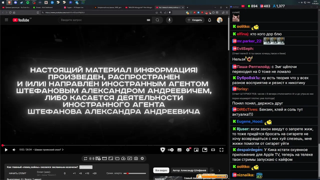Click the YouTube search magnifier button
Screen dimensions: 320x180
pyautogui.click(x=157, y=20)
